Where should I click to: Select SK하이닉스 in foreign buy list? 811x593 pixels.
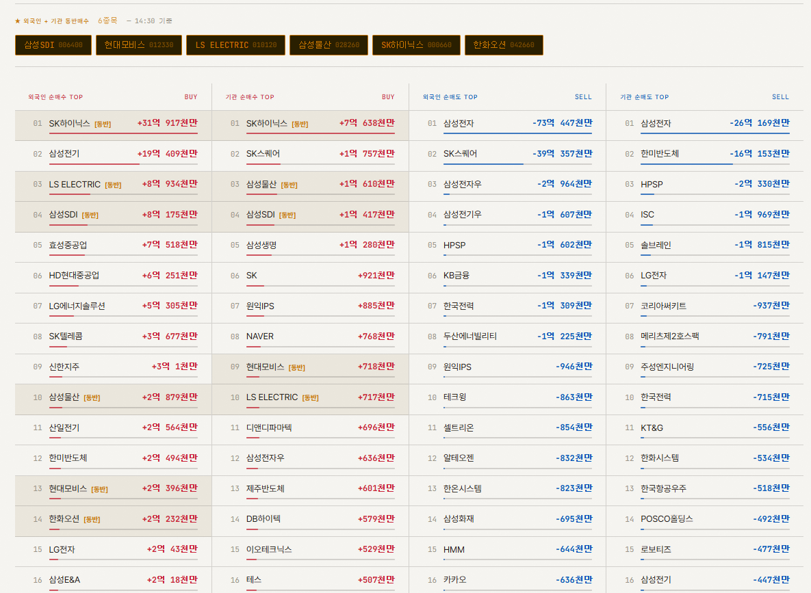tap(114, 126)
